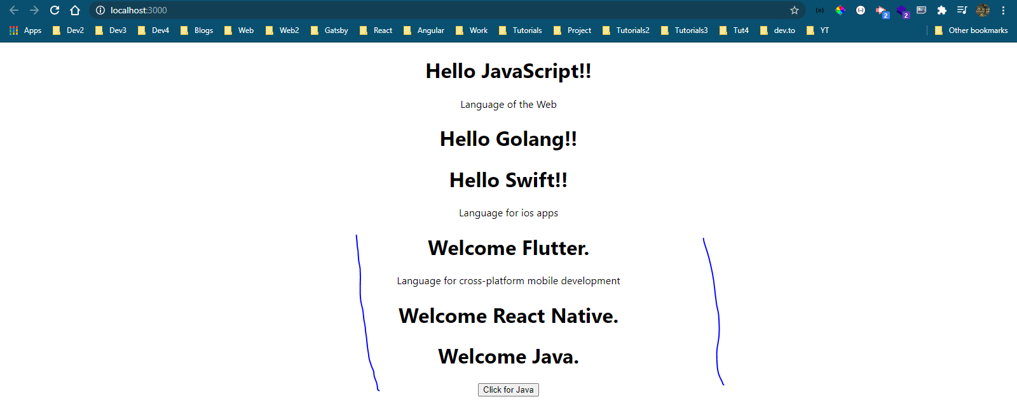The height and width of the screenshot is (406, 1017).
Task: Reload the localhost page
Action: [55, 10]
